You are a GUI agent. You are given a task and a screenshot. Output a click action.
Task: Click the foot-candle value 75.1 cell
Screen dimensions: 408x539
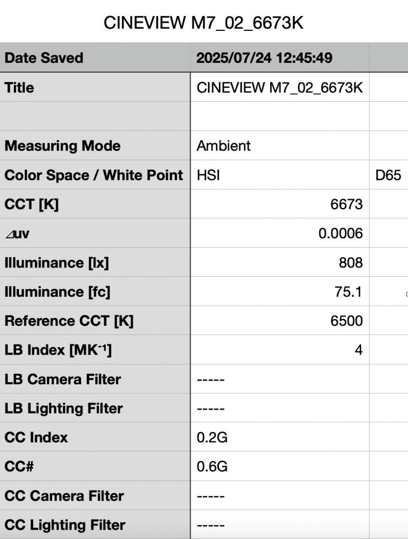280,292
